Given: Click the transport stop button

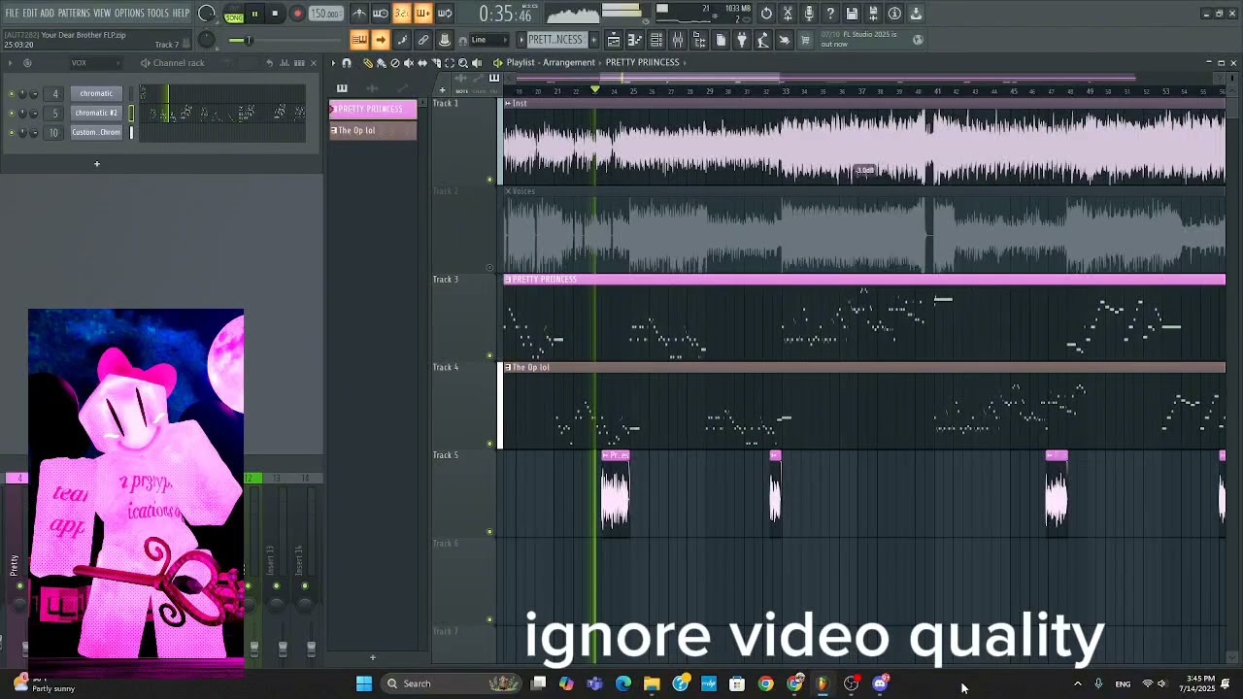Looking at the screenshot, I should (x=276, y=14).
